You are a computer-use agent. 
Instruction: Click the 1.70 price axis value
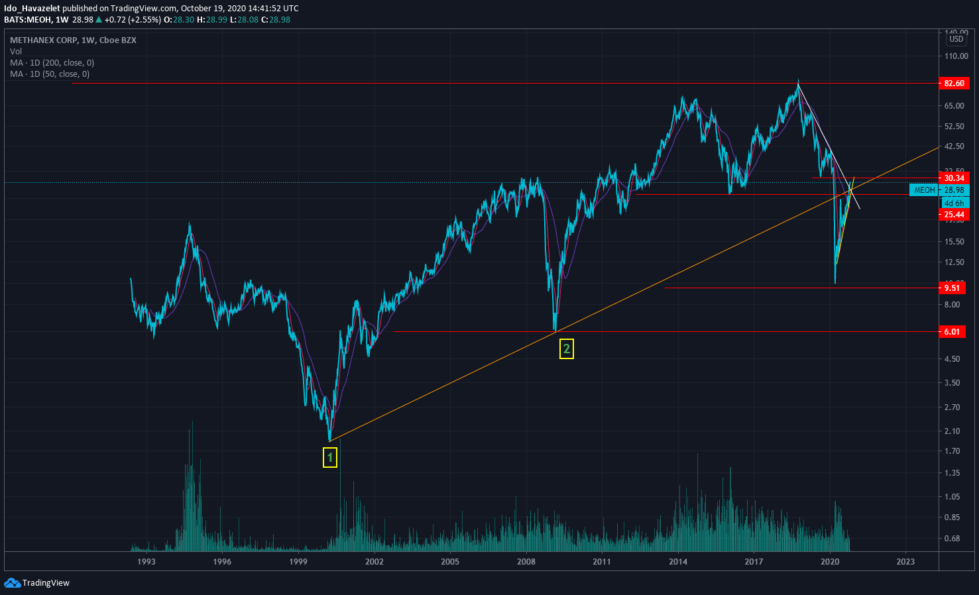pos(952,451)
